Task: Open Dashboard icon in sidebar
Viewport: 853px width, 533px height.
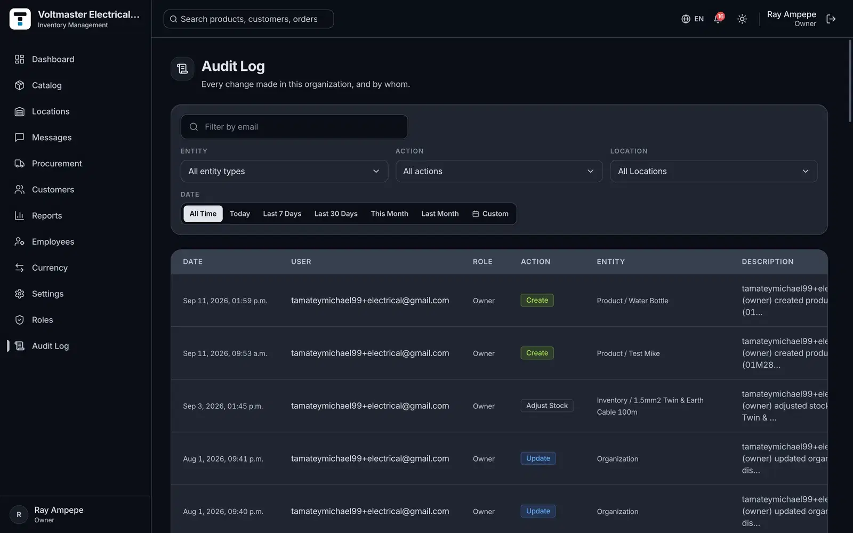Action: 20,59
